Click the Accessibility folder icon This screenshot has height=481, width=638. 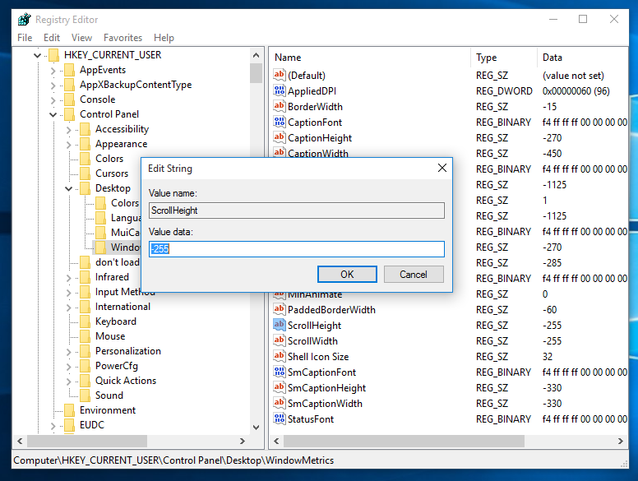85,129
